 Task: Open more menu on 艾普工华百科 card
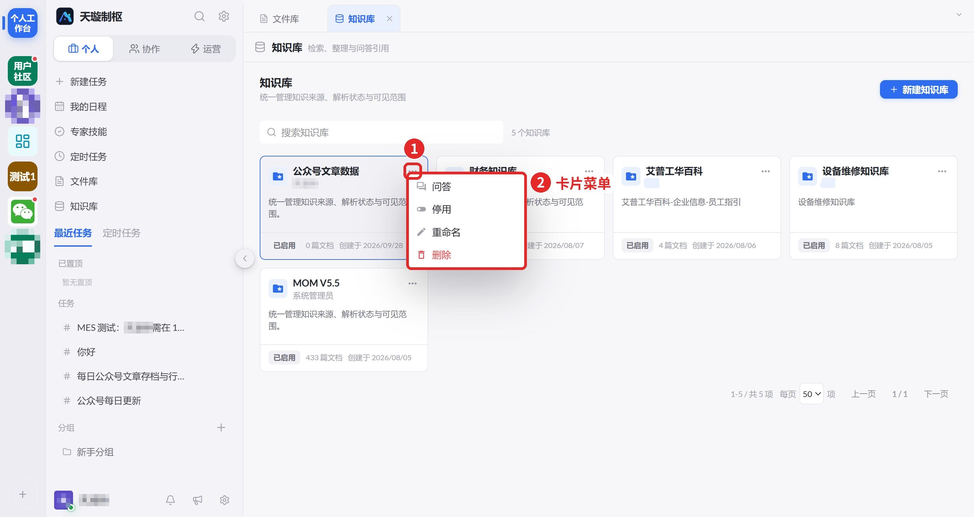[x=765, y=171]
